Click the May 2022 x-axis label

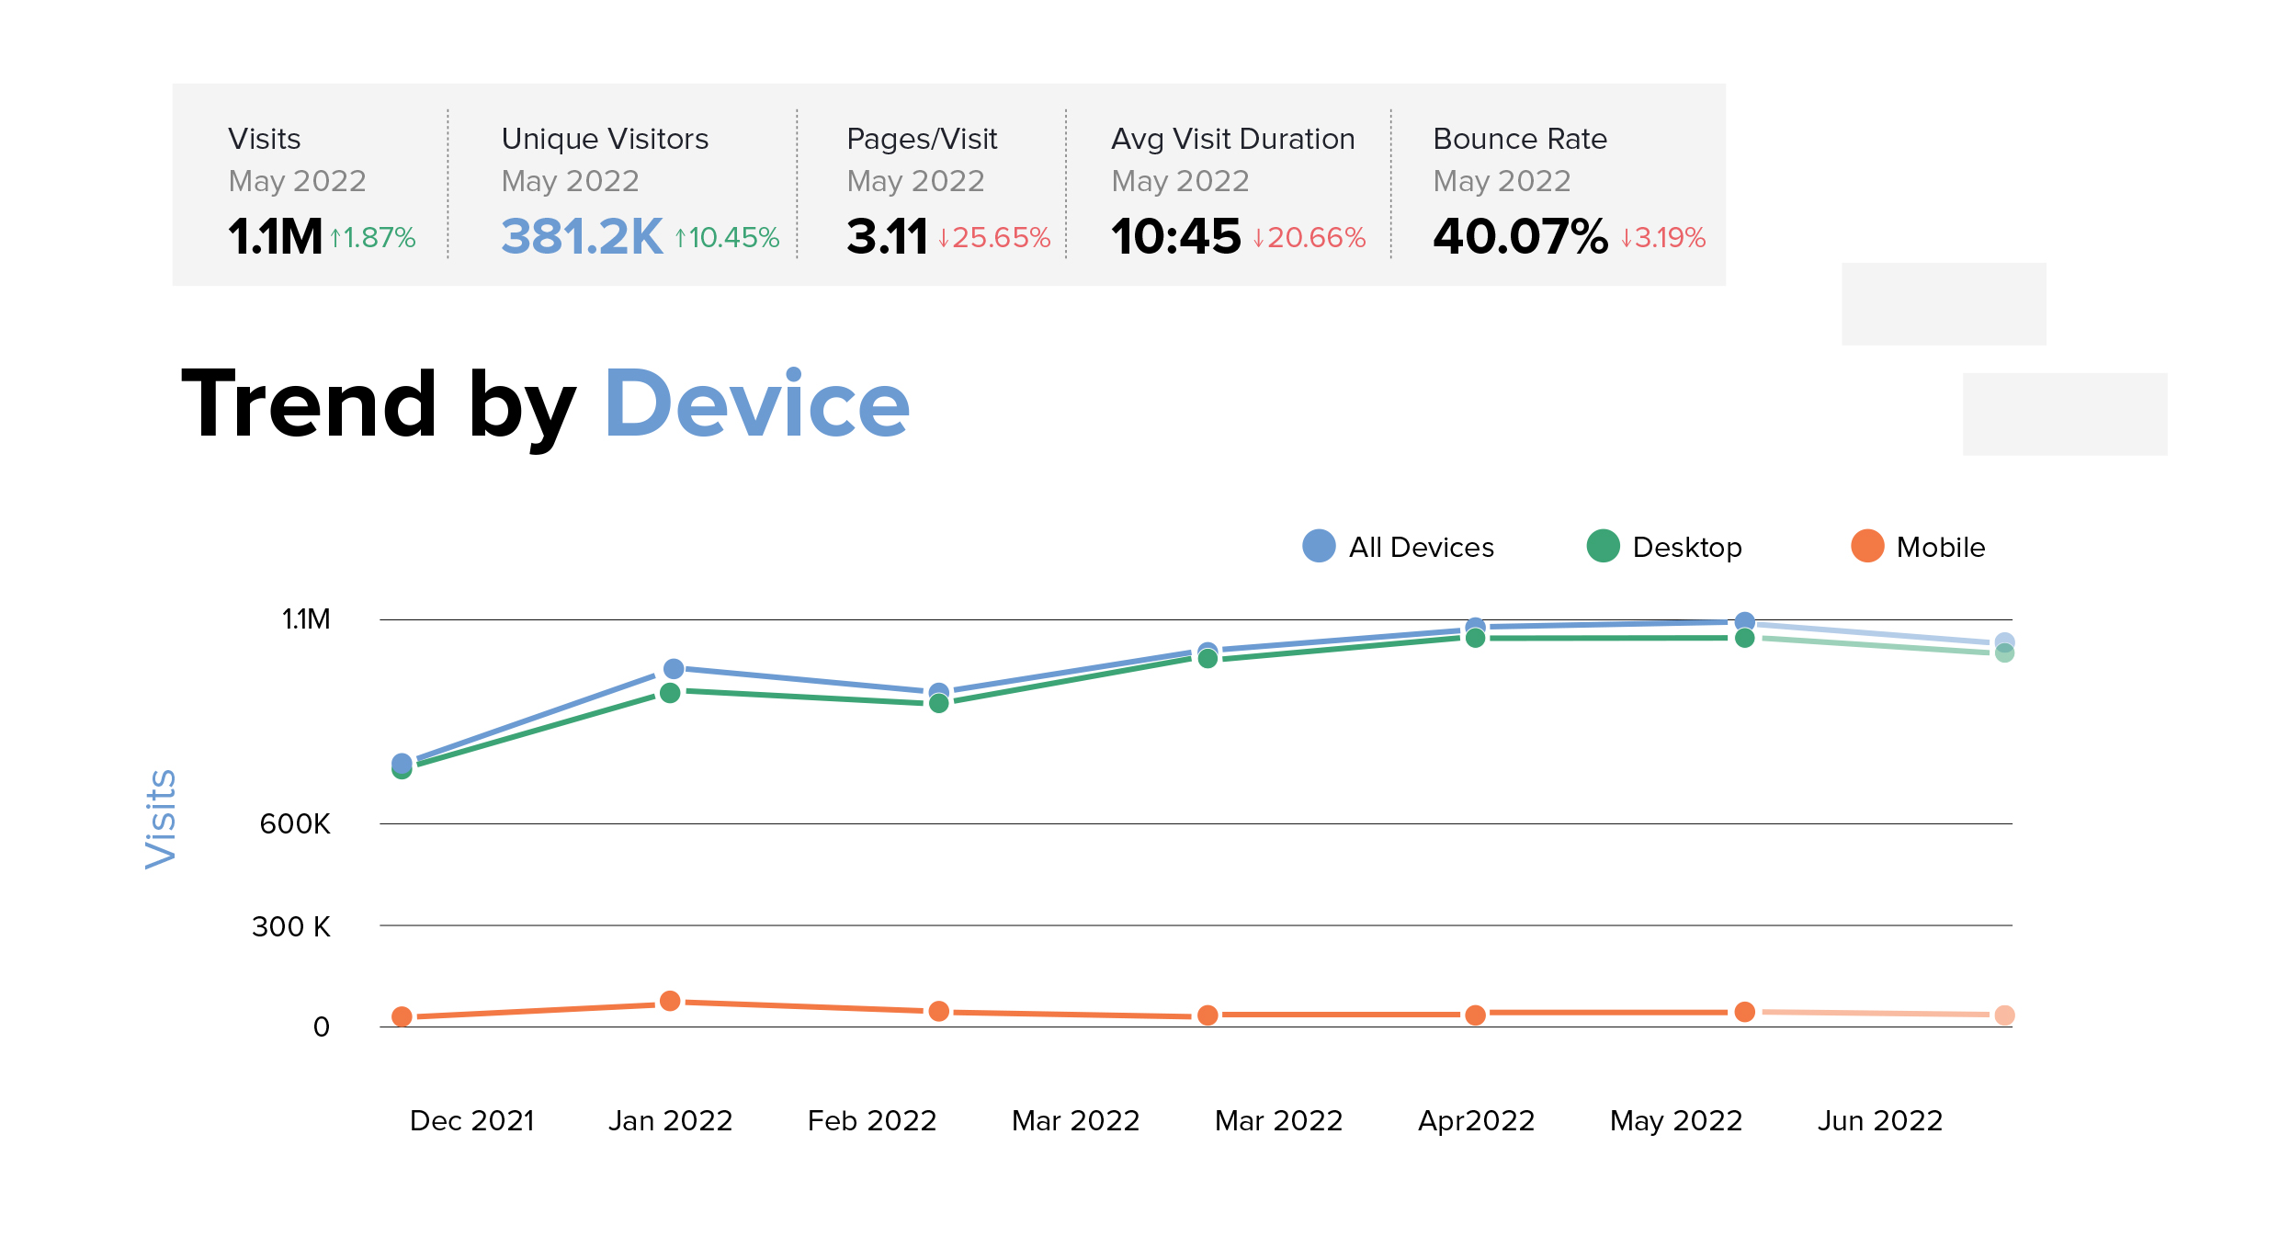tap(1675, 1120)
